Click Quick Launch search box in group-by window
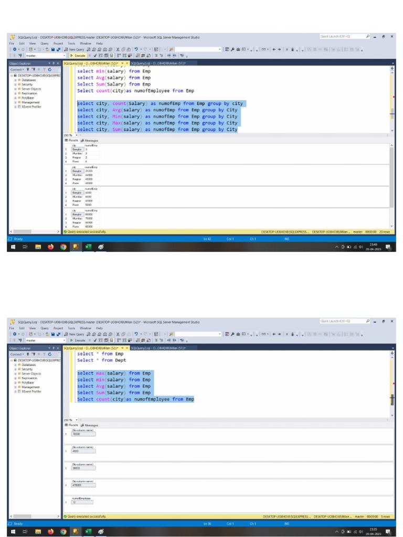The image size is (403, 537). tap(336, 36)
